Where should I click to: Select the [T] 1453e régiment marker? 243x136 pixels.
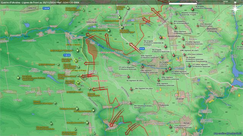pyautogui.click(x=189, y=66)
